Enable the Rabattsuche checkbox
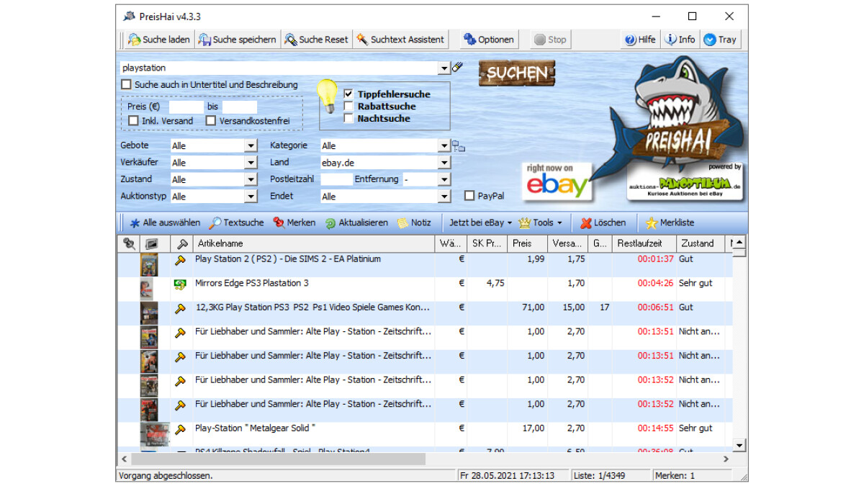This screenshot has height=486, width=864. [349, 107]
